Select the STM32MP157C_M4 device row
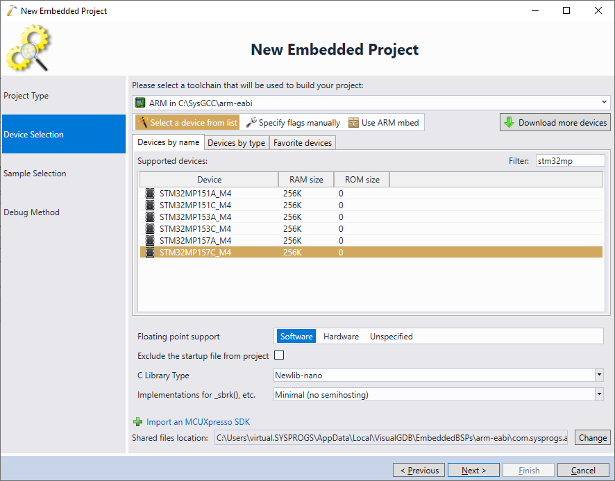The width and height of the screenshot is (615, 481). (x=371, y=252)
